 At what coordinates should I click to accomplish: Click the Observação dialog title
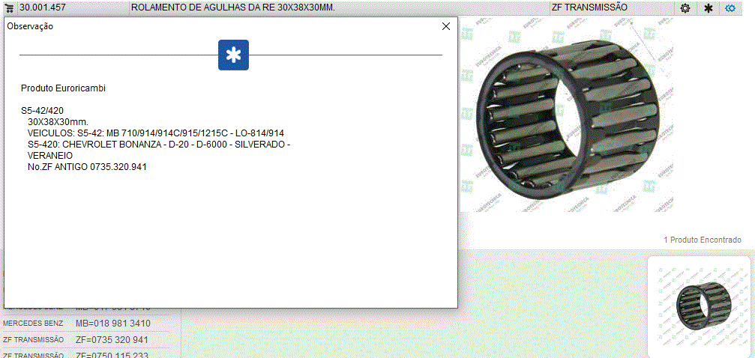[30, 26]
